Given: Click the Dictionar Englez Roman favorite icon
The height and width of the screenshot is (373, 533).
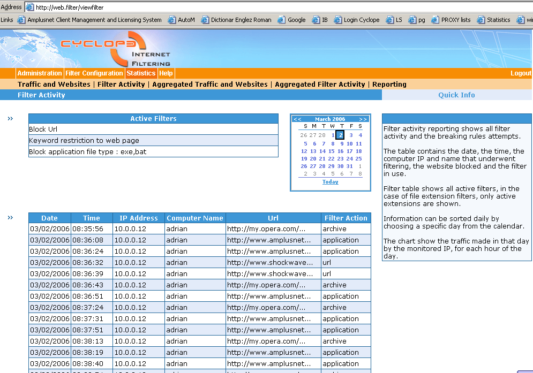Looking at the screenshot, I should (205, 20).
